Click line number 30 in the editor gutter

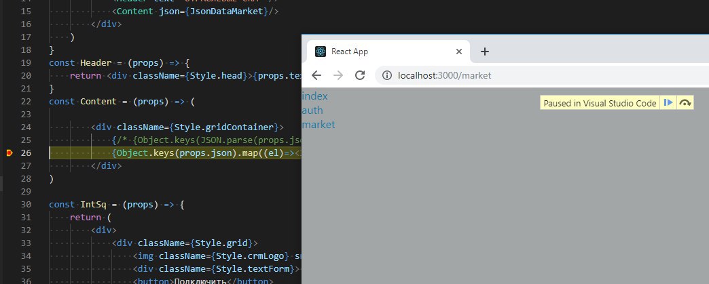point(26,205)
